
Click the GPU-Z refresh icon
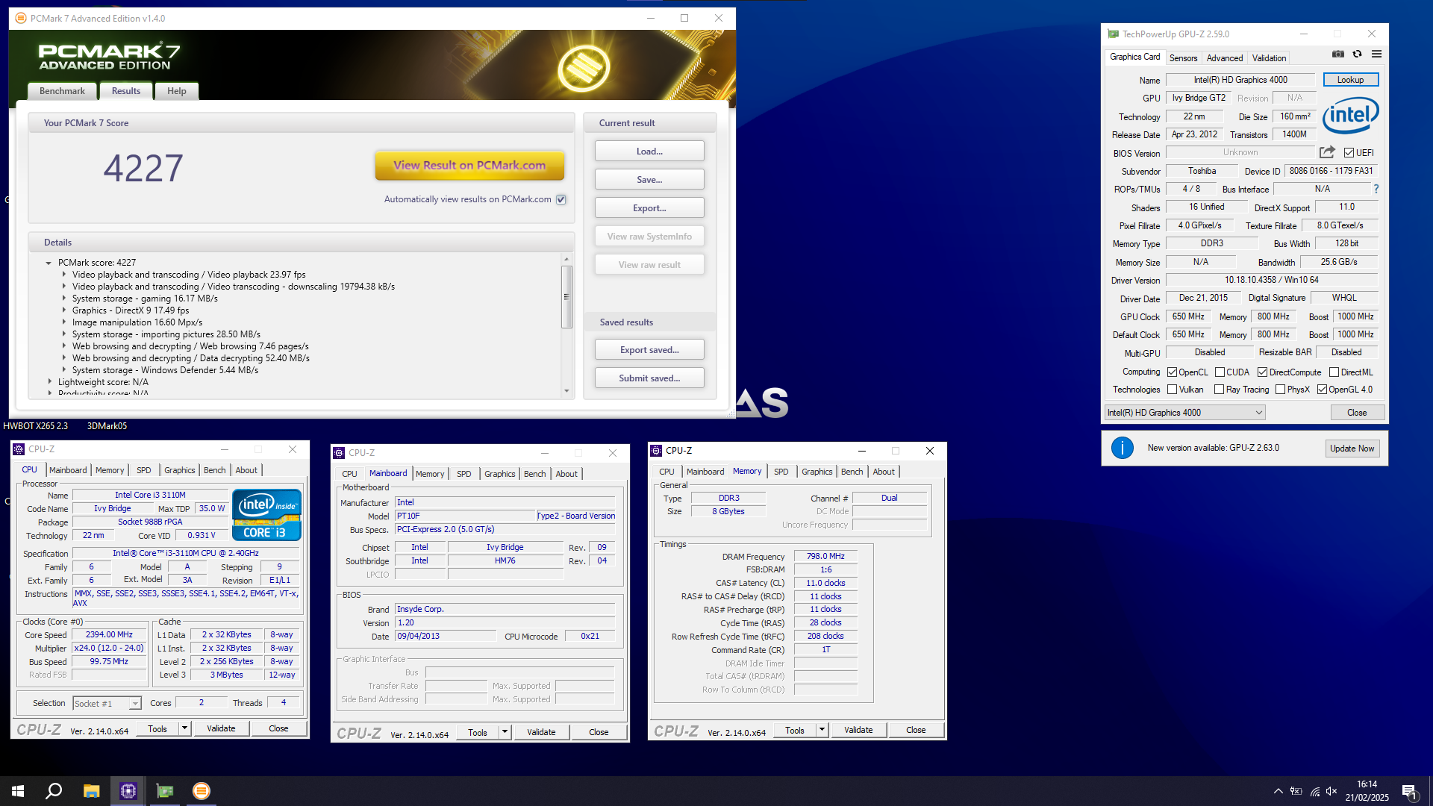point(1358,54)
